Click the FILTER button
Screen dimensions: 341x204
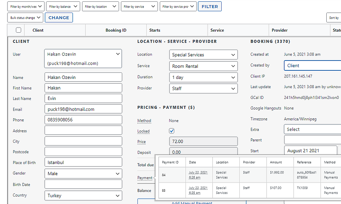210,6
